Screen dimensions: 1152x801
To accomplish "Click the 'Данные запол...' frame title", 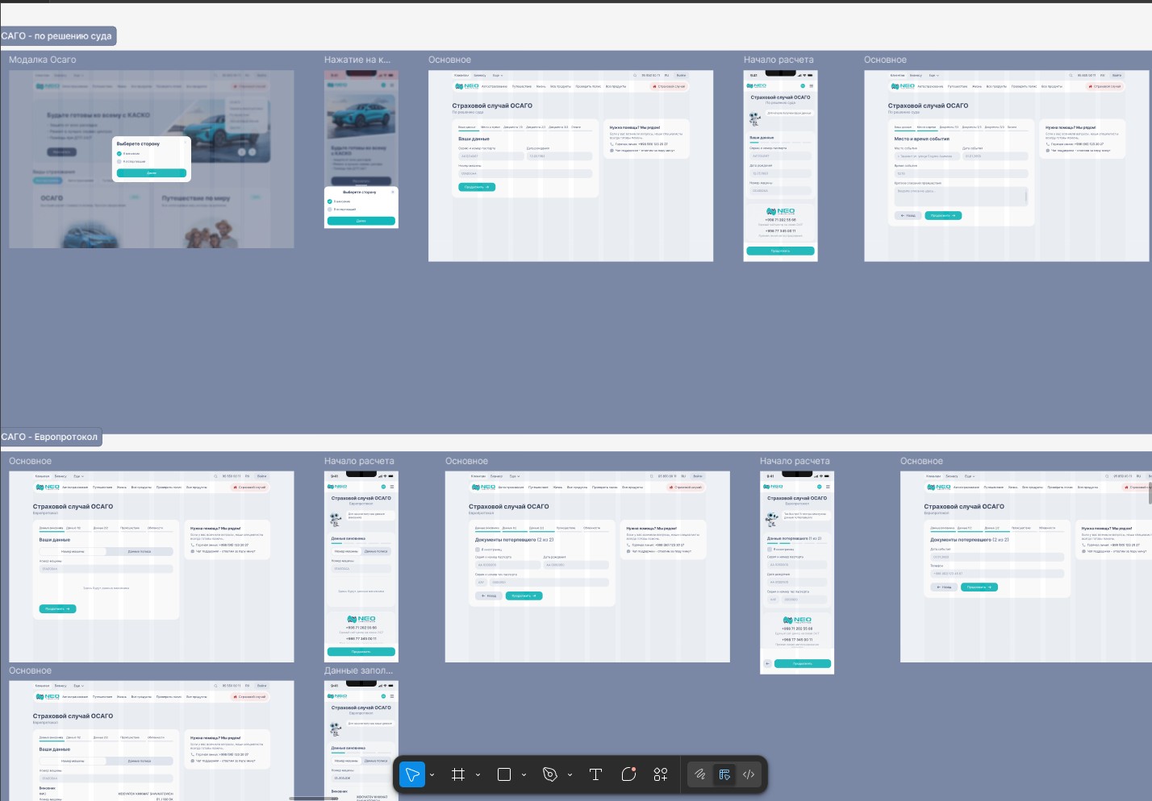I will pos(358,670).
